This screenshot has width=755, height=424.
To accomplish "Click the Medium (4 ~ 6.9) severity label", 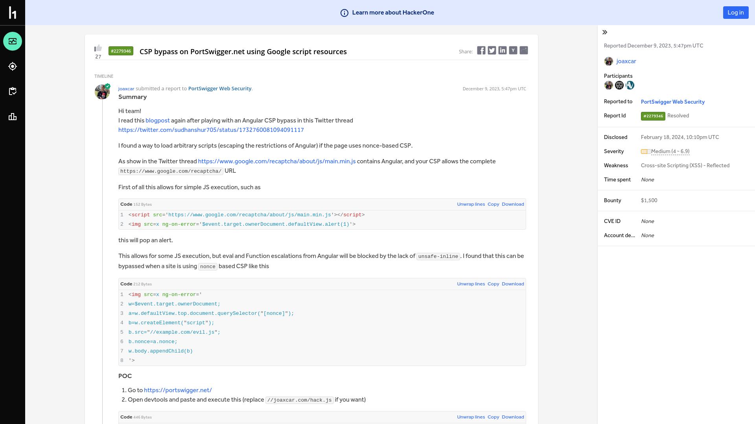I will (670, 152).
